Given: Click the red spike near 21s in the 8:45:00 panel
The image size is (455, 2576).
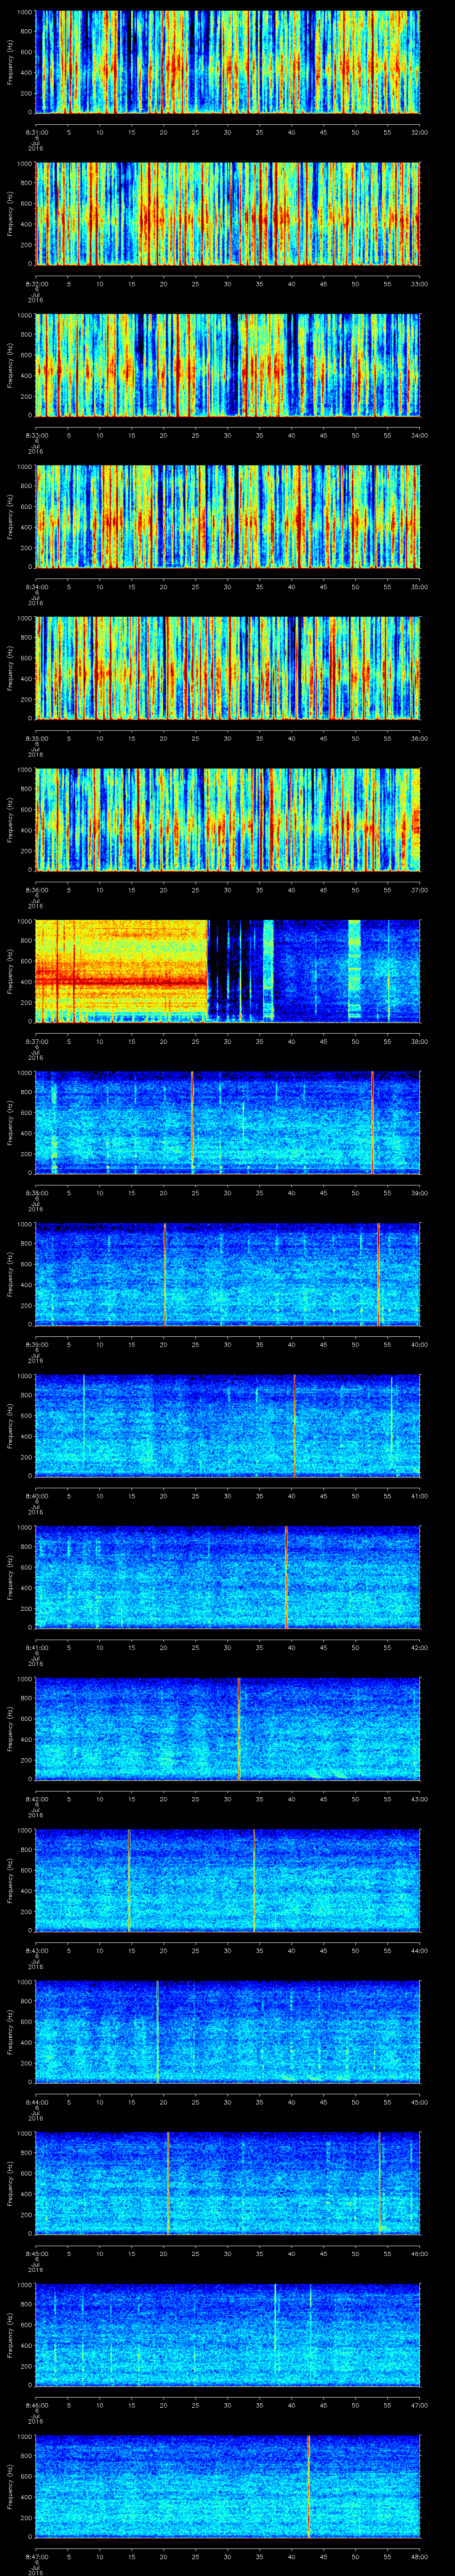Looking at the screenshot, I should pyautogui.click(x=168, y=2183).
